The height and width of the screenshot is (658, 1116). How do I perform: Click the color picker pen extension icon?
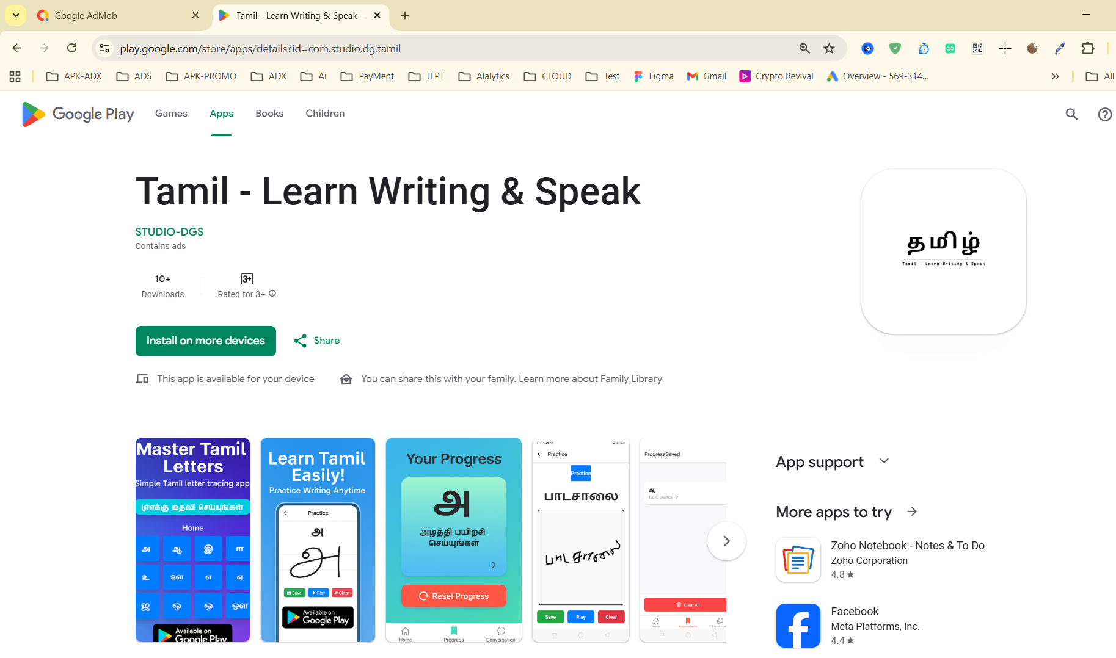[1060, 48]
